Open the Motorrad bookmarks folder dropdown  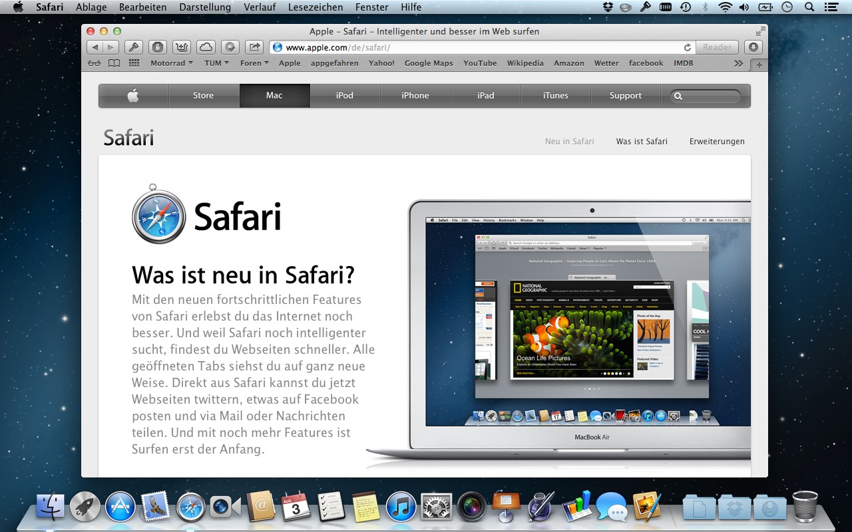[170, 63]
